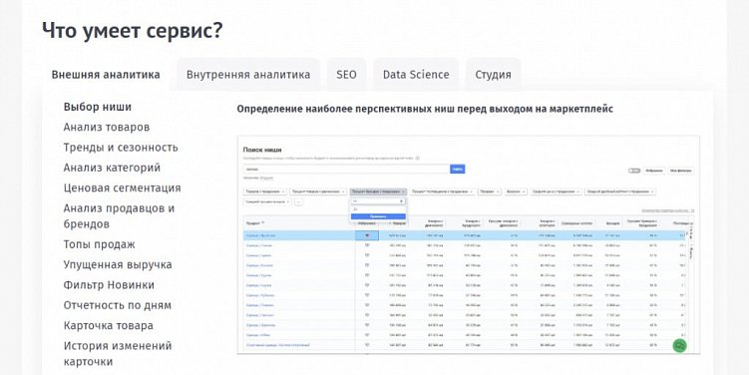The image size is (749, 375).
Task: Select Отчетность по дням item
Action: click(x=118, y=305)
